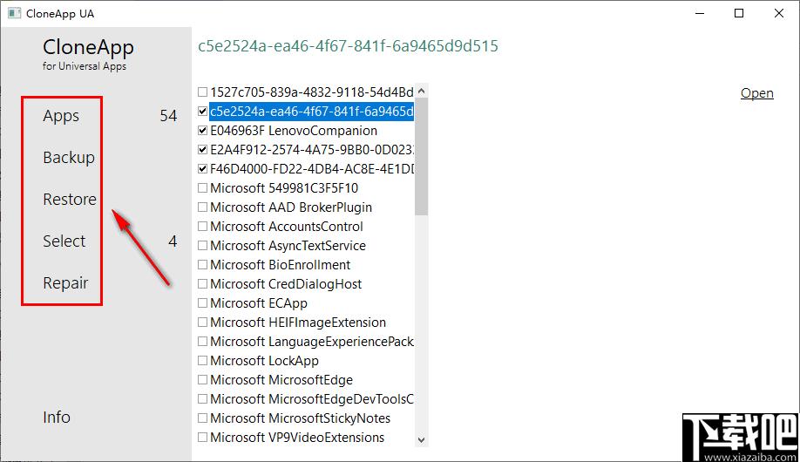The width and height of the screenshot is (800, 462).
Task: Click the Open link
Action: pyautogui.click(x=757, y=93)
